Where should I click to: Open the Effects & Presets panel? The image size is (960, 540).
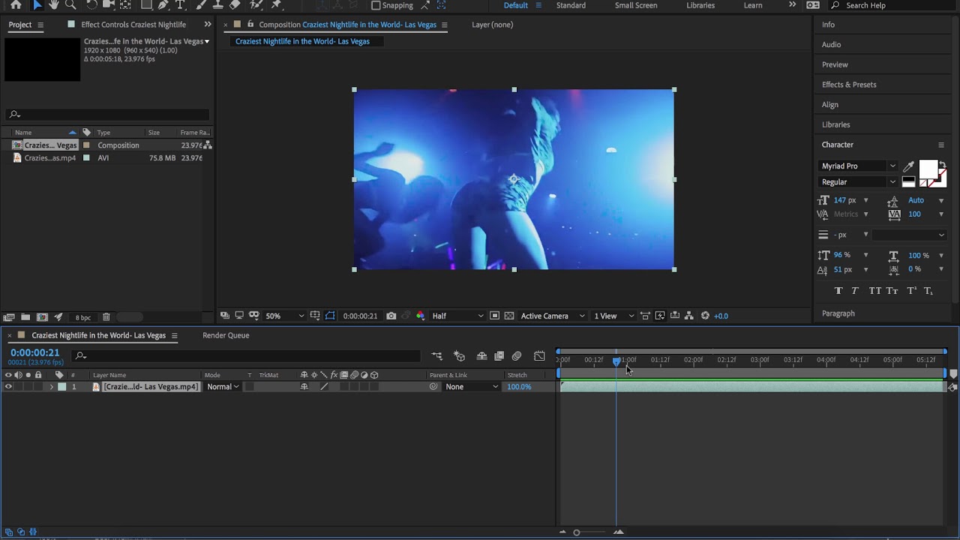[x=849, y=85]
